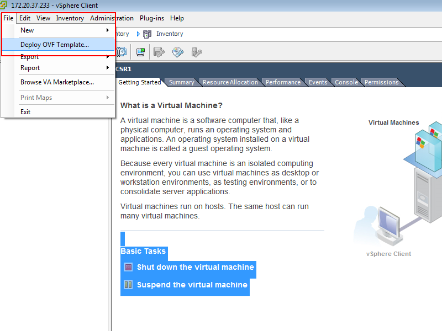
Task: Click the vSphere Client title bar icon
Action: 3,5
